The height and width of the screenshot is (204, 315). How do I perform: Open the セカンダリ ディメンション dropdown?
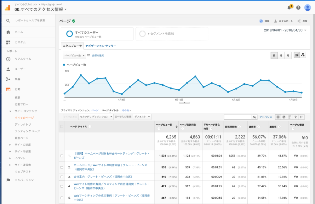point(96,117)
